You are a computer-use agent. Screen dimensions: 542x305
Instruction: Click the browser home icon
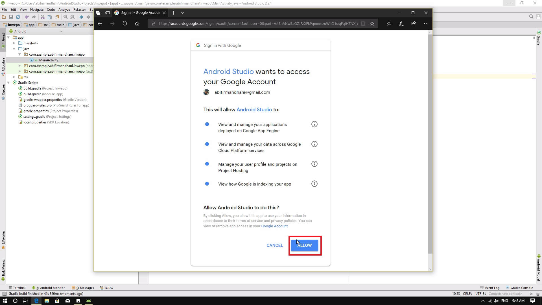click(137, 24)
